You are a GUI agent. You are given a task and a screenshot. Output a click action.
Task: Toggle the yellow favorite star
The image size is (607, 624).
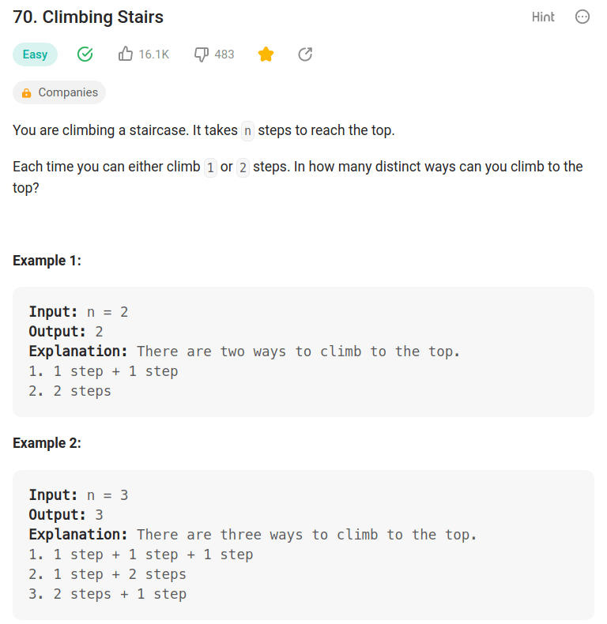[x=266, y=55]
